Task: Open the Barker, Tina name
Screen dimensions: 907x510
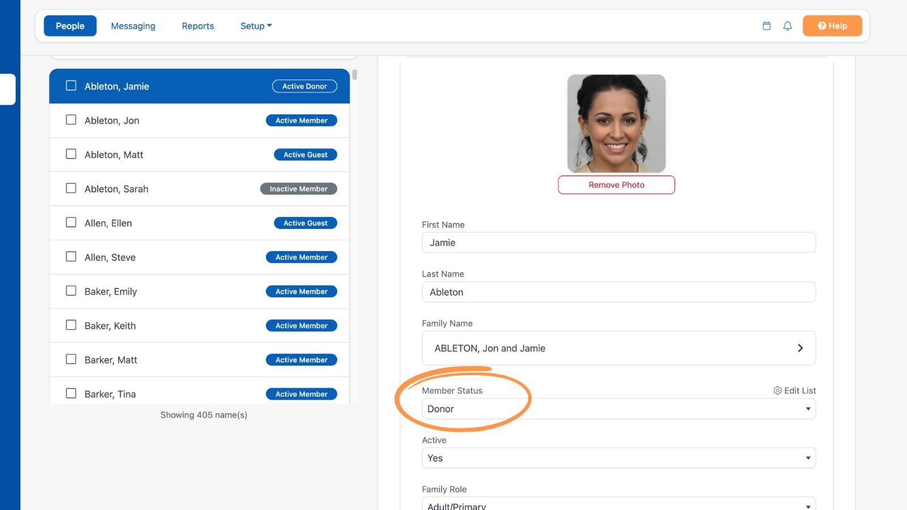Action: (110, 394)
